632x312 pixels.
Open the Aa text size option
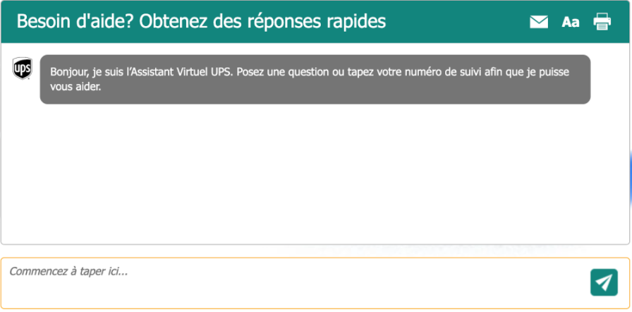[570, 22]
